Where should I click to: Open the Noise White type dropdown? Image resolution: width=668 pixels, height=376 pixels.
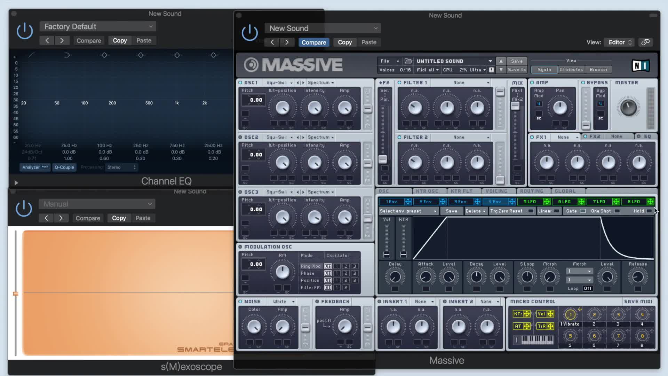pyautogui.click(x=284, y=301)
